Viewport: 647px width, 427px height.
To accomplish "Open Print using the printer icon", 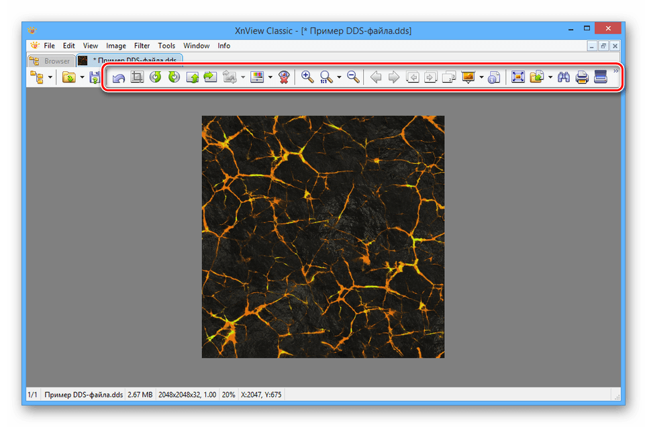I will 582,77.
